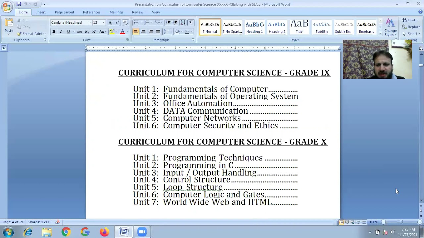
Task: Open the Review tab
Action: pyautogui.click(x=138, y=12)
